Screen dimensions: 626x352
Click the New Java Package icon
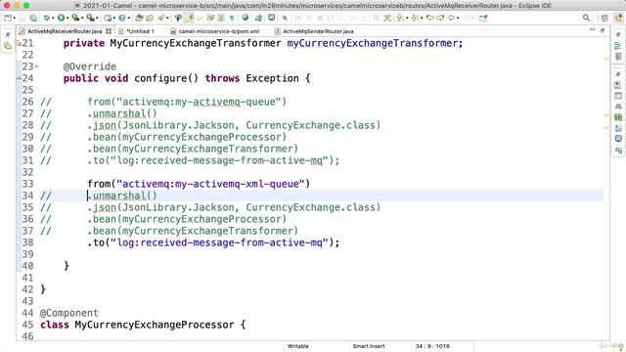coord(108,18)
